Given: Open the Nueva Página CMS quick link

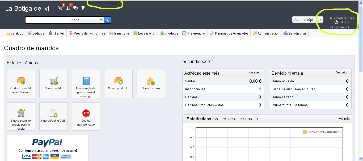Looking at the screenshot, I should (53, 116).
